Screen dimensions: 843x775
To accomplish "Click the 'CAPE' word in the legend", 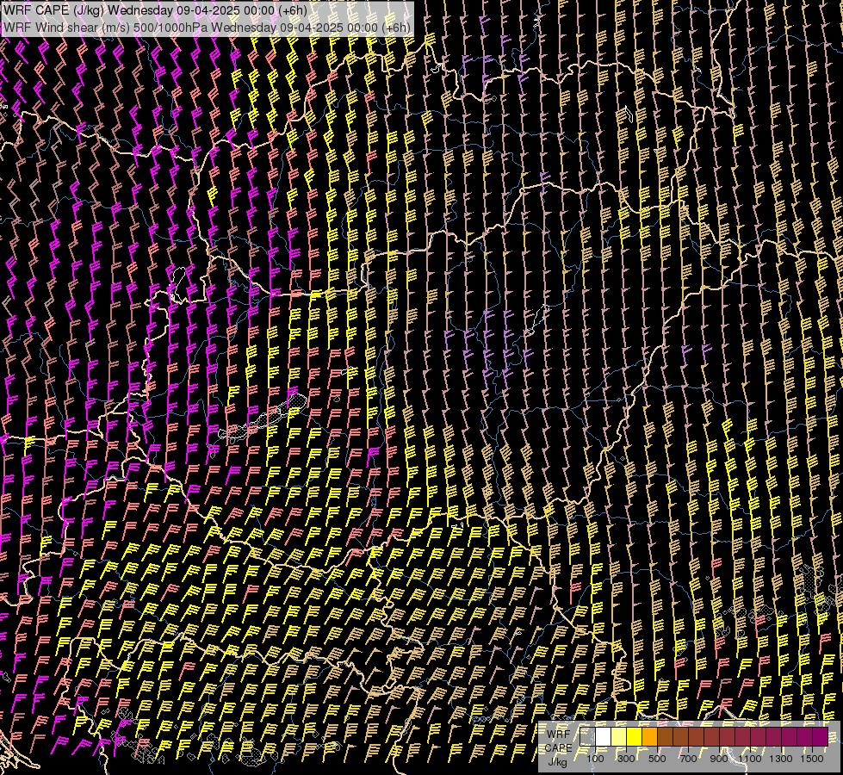I will [x=559, y=748].
